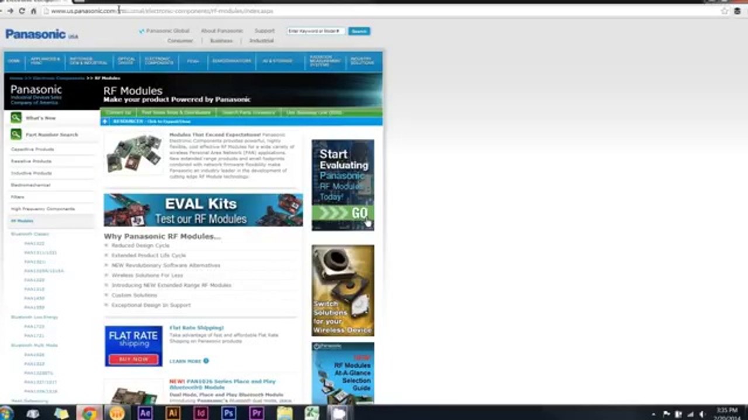Open Photoshop from the taskbar
Viewport: 748px width, 420px height.
point(228,414)
